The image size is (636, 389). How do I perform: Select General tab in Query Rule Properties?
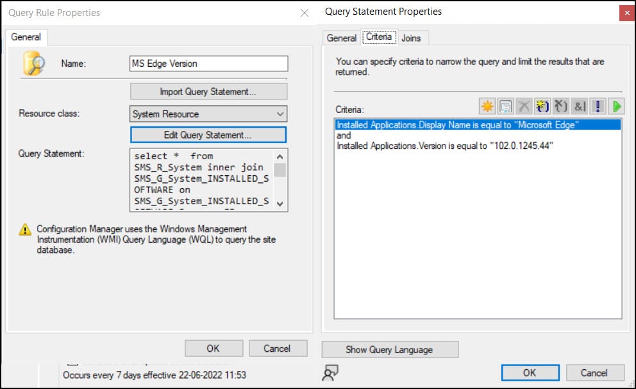26,37
